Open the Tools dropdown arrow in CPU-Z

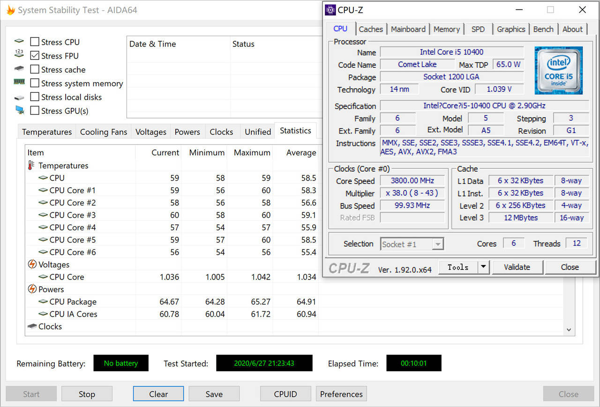click(x=483, y=267)
